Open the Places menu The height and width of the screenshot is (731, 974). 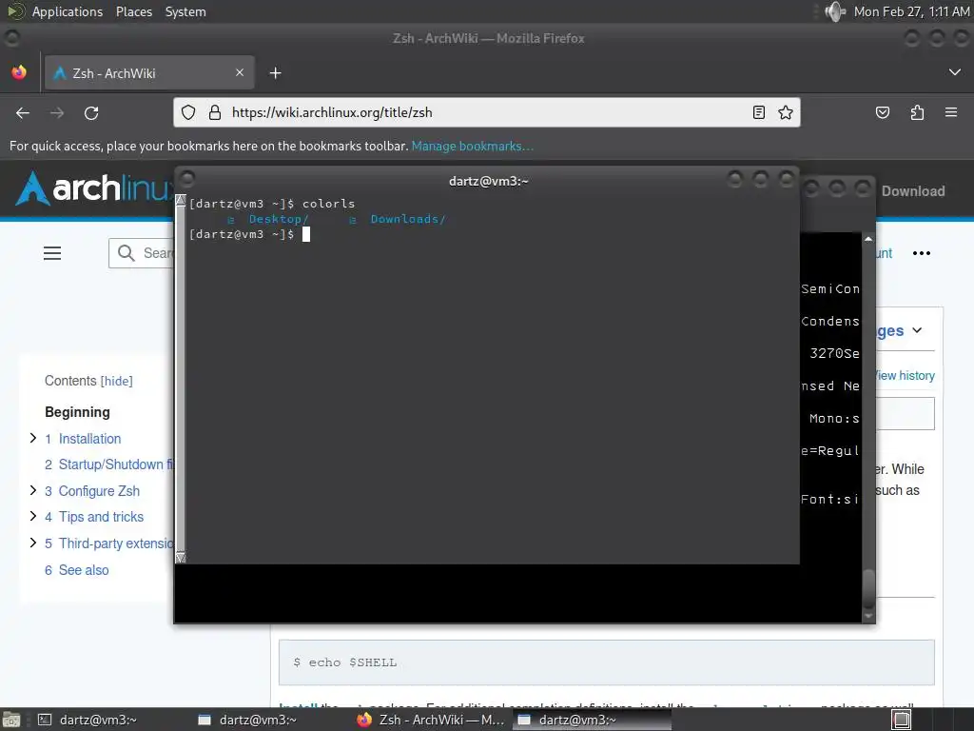click(133, 11)
